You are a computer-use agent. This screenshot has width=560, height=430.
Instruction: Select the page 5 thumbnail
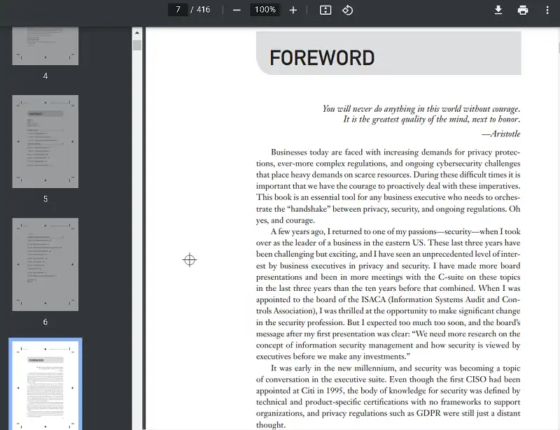[x=45, y=142]
